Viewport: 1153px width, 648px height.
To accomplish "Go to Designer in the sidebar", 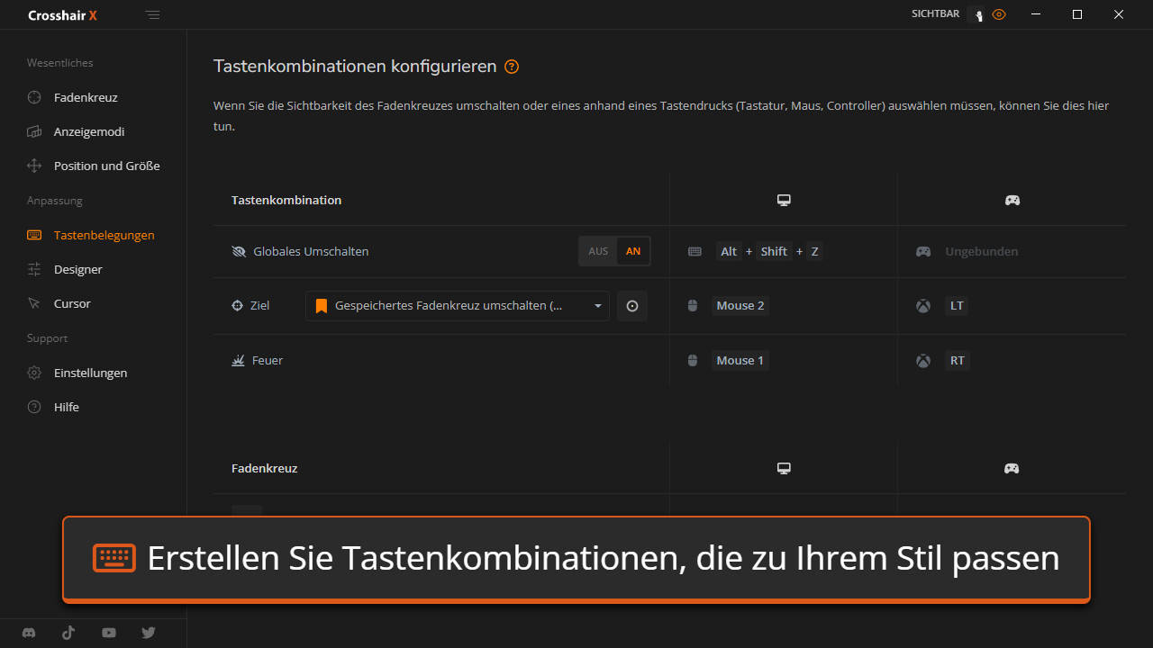I will (x=77, y=269).
